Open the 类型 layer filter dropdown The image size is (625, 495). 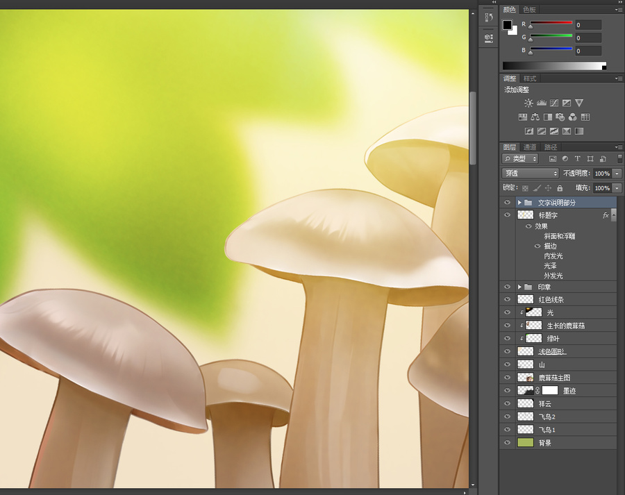[x=520, y=158]
